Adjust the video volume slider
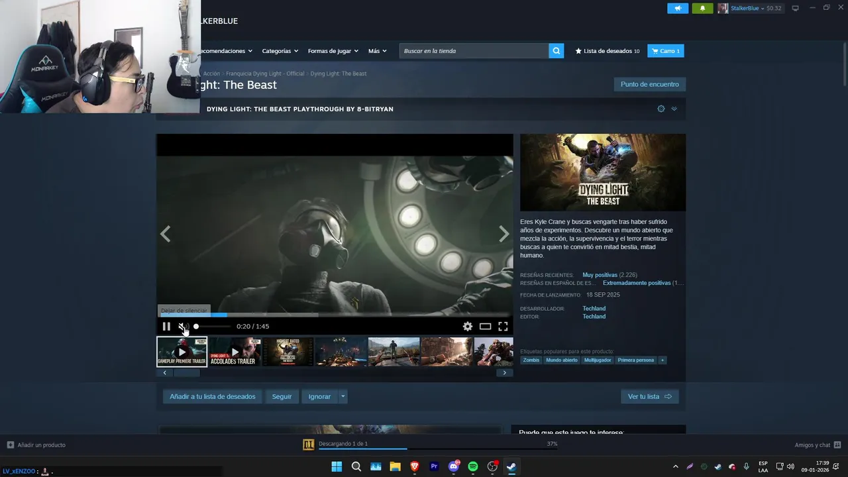 point(212,326)
